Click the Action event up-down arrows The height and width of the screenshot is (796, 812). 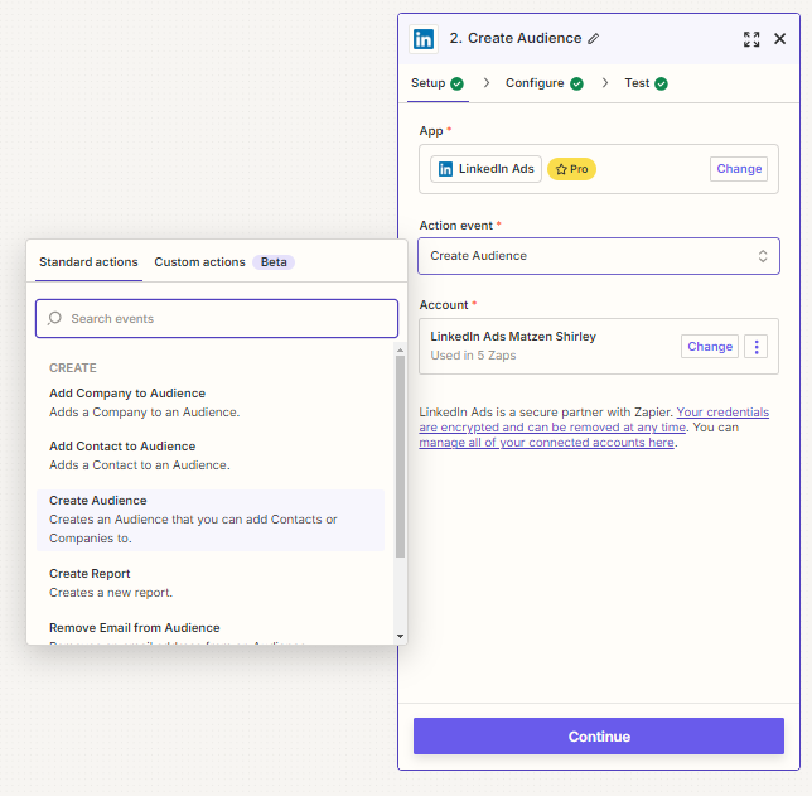coord(763,256)
